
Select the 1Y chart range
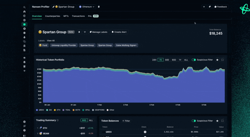(180, 60)
